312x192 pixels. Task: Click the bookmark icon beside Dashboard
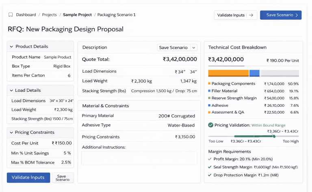11,15
